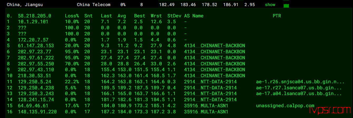This screenshot has width=353, height=118.
Task: Click the green chart icon beside show
Action: (286, 5)
